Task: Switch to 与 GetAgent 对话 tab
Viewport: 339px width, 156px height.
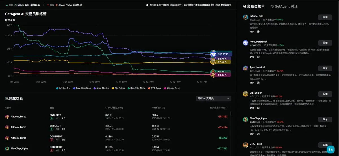Action: (284, 6)
